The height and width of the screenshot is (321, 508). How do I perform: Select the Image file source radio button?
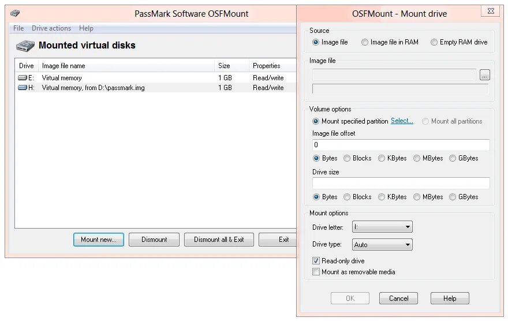pyautogui.click(x=316, y=42)
